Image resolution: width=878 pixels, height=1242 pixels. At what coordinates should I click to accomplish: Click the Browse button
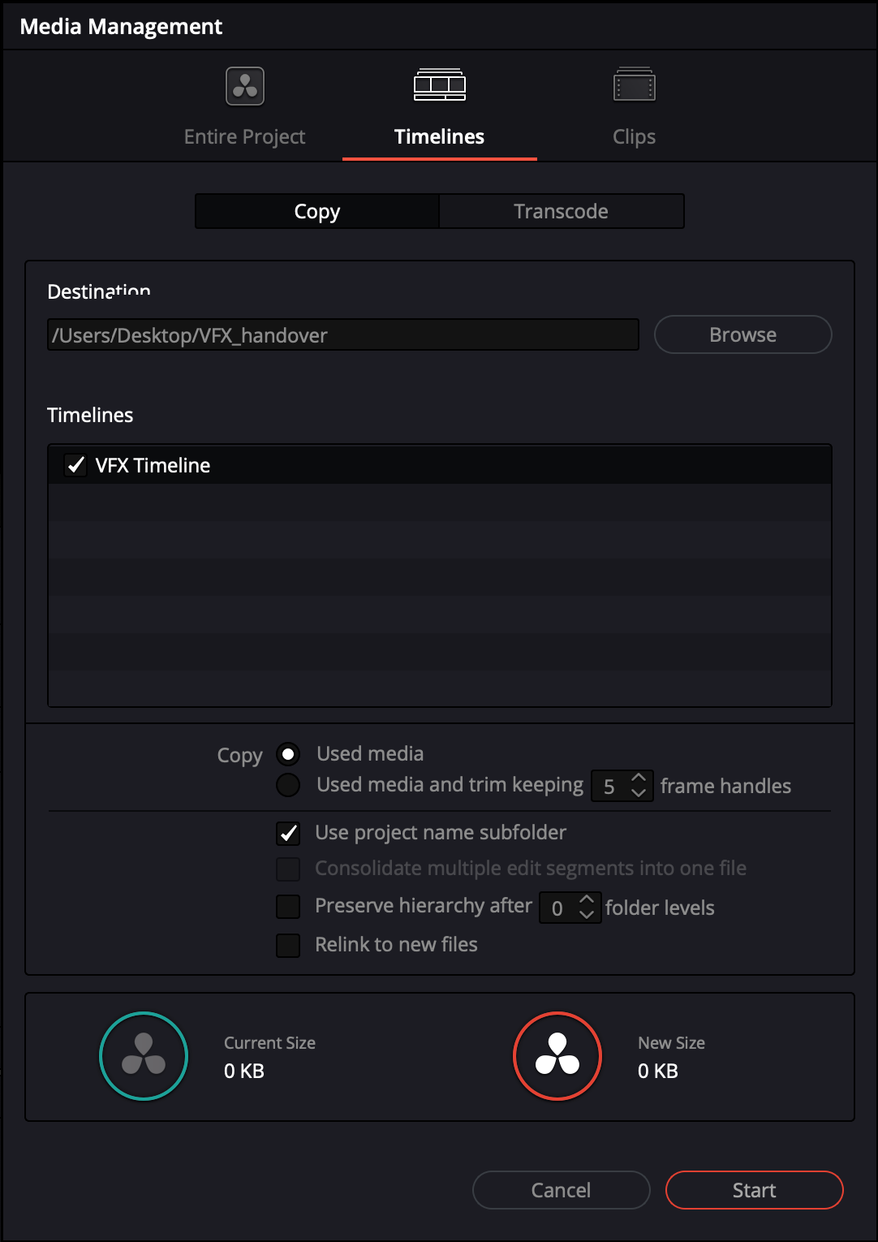pos(742,334)
